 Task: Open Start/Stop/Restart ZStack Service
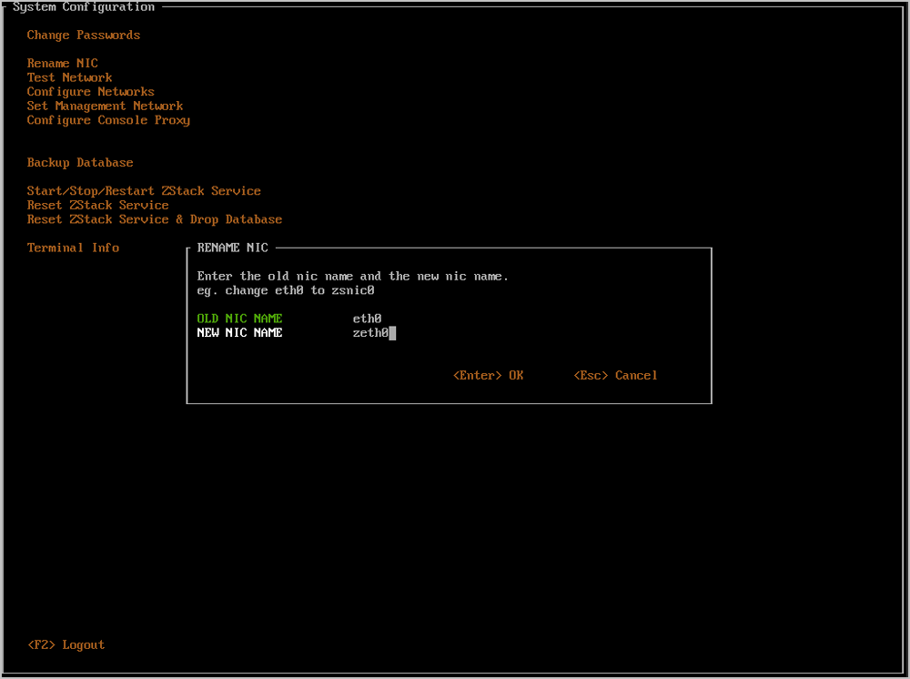click(x=144, y=191)
